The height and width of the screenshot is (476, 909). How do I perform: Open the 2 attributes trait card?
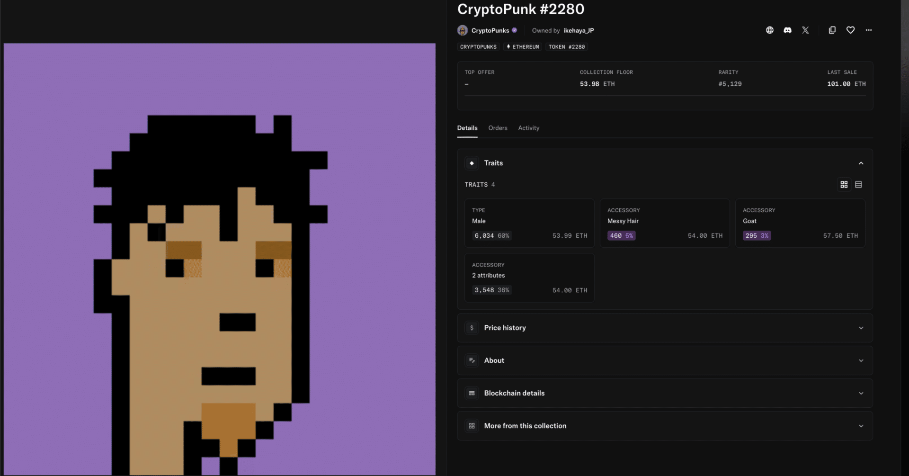tap(529, 278)
